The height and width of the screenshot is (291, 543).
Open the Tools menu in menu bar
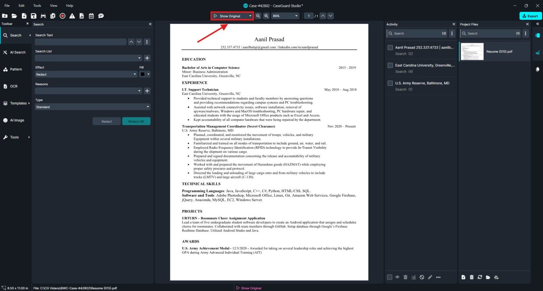37,6
